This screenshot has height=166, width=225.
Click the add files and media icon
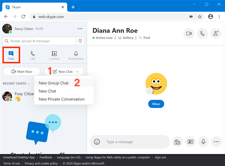tap(177, 142)
